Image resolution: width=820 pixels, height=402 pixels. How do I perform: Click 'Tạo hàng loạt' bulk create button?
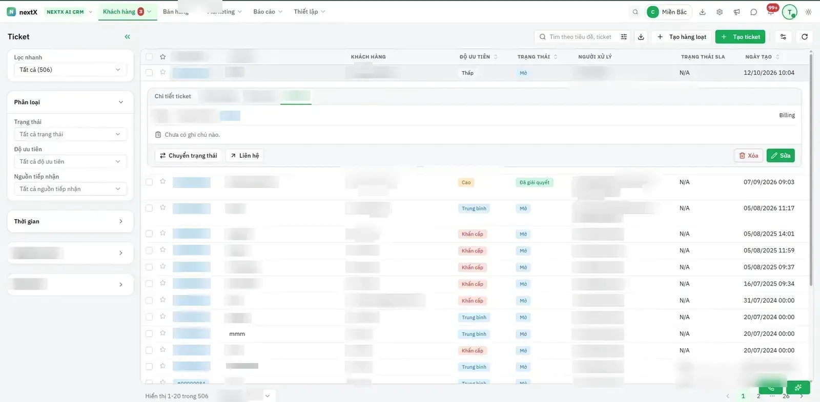(682, 37)
